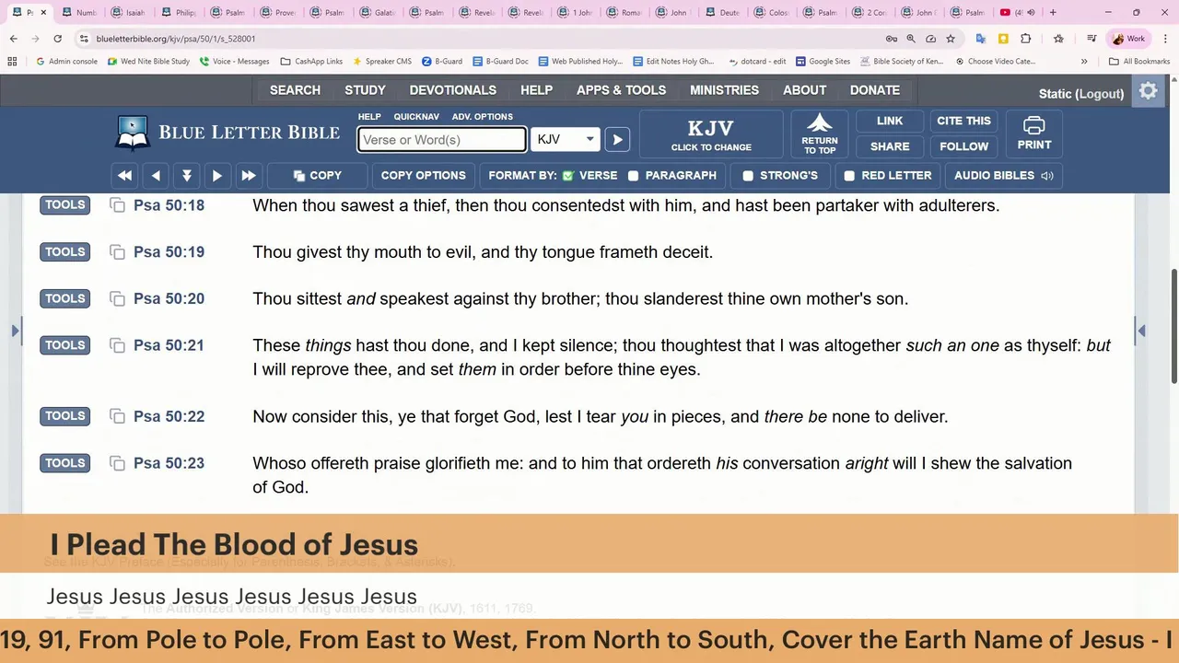
Task: Open TOOLS for Psa 50:23
Action: tap(64, 463)
